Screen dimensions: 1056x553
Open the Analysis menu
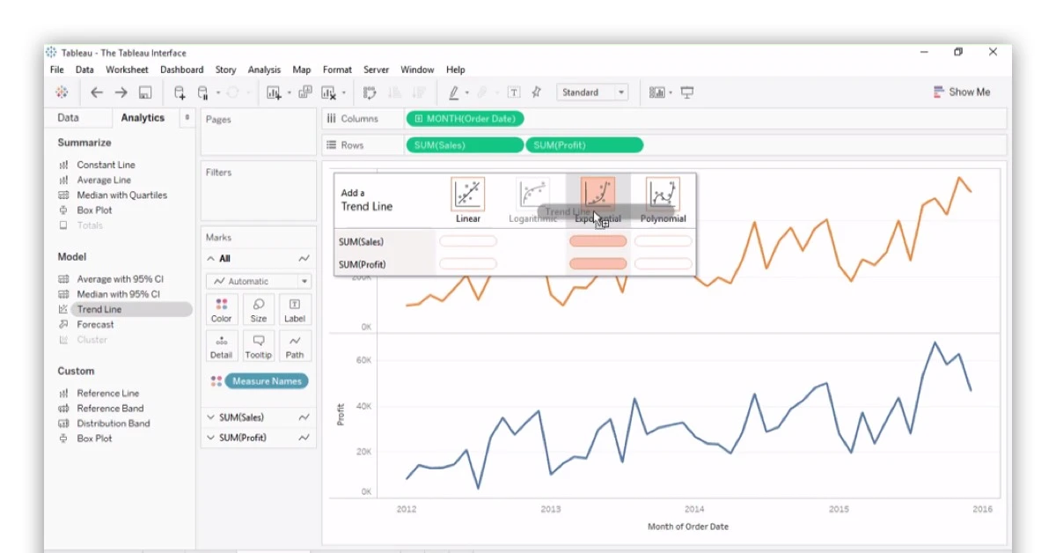click(264, 70)
